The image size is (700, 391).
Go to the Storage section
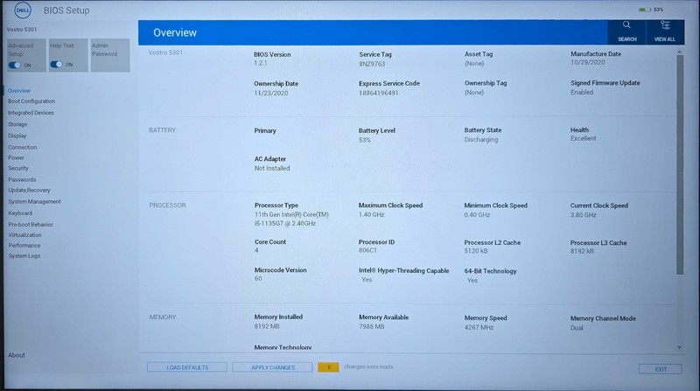pyautogui.click(x=17, y=124)
